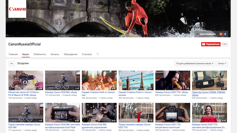Viewport: 237px width, 133px height.
Task: Click the 712 просмотров view count
Action: tap(52, 95)
